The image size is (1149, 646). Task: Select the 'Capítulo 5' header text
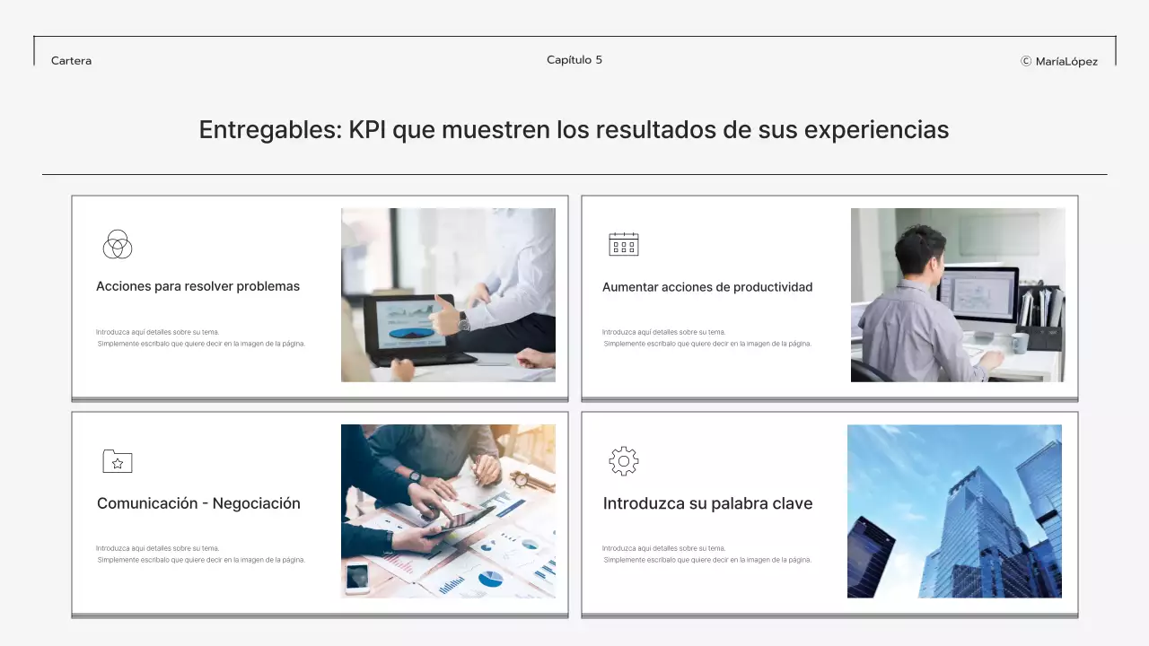pyautogui.click(x=574, y=60)
